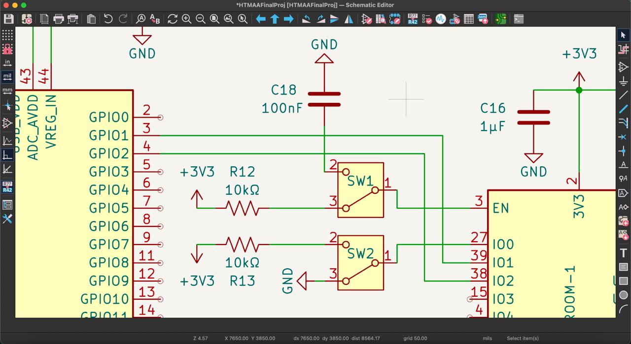Open the Generate BOM tool
The image size is (631, 344).
(x=483, y=19)
